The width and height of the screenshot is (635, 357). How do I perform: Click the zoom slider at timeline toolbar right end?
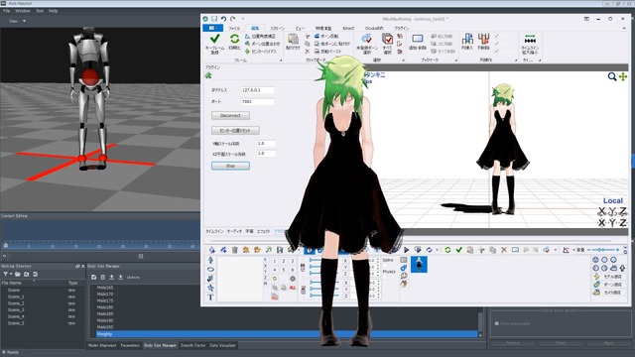coord(603,250)
